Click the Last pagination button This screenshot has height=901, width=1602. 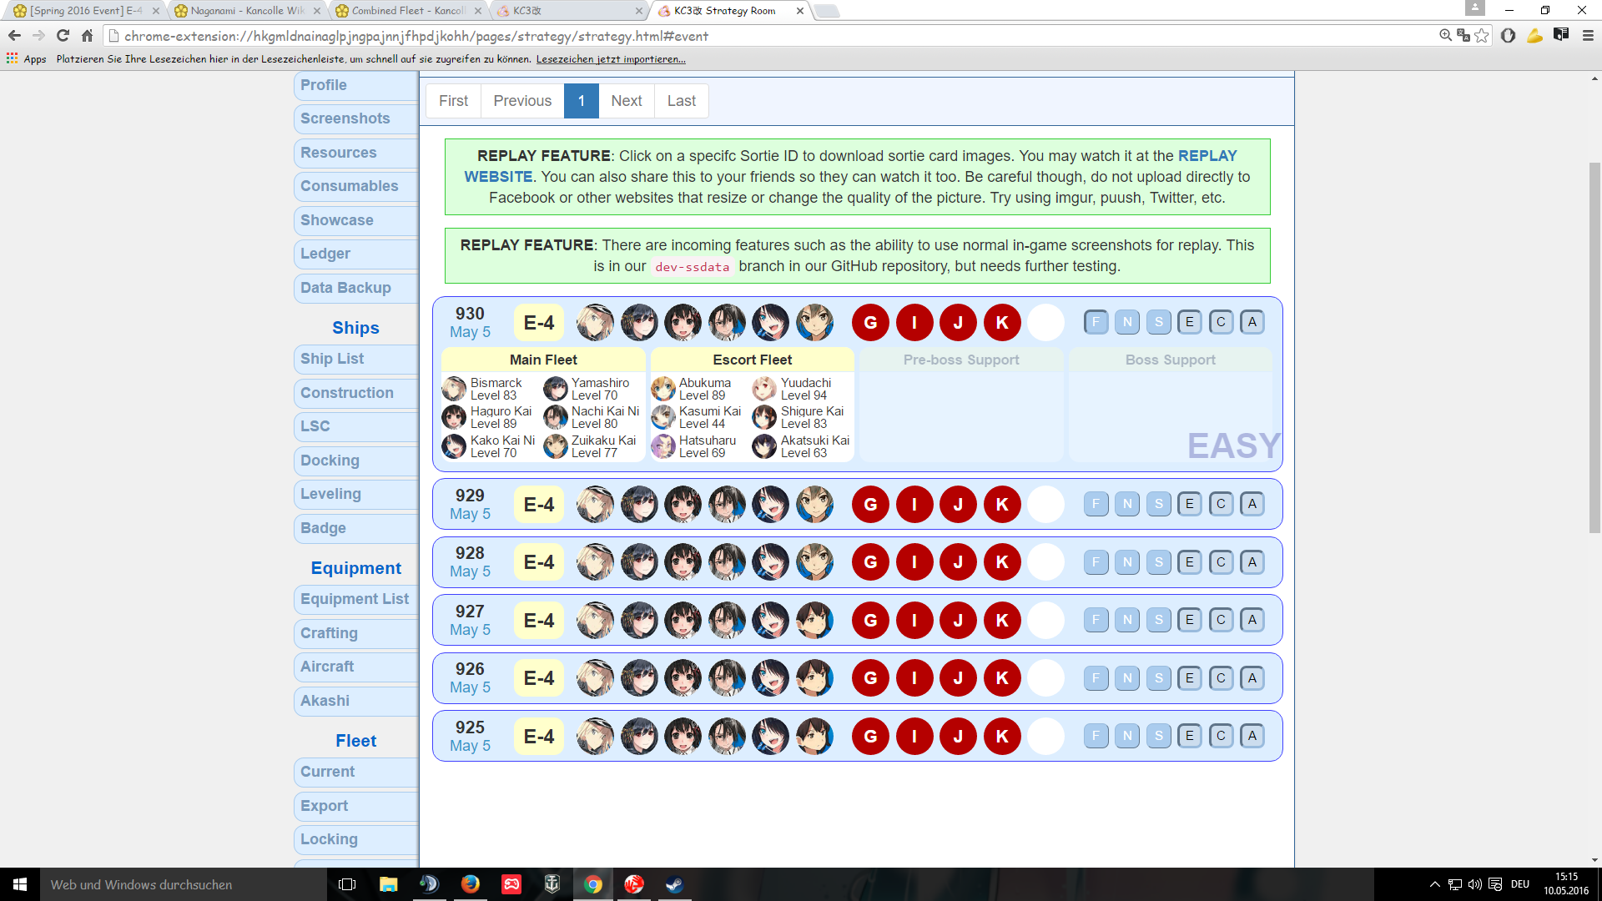click(682, 101)
